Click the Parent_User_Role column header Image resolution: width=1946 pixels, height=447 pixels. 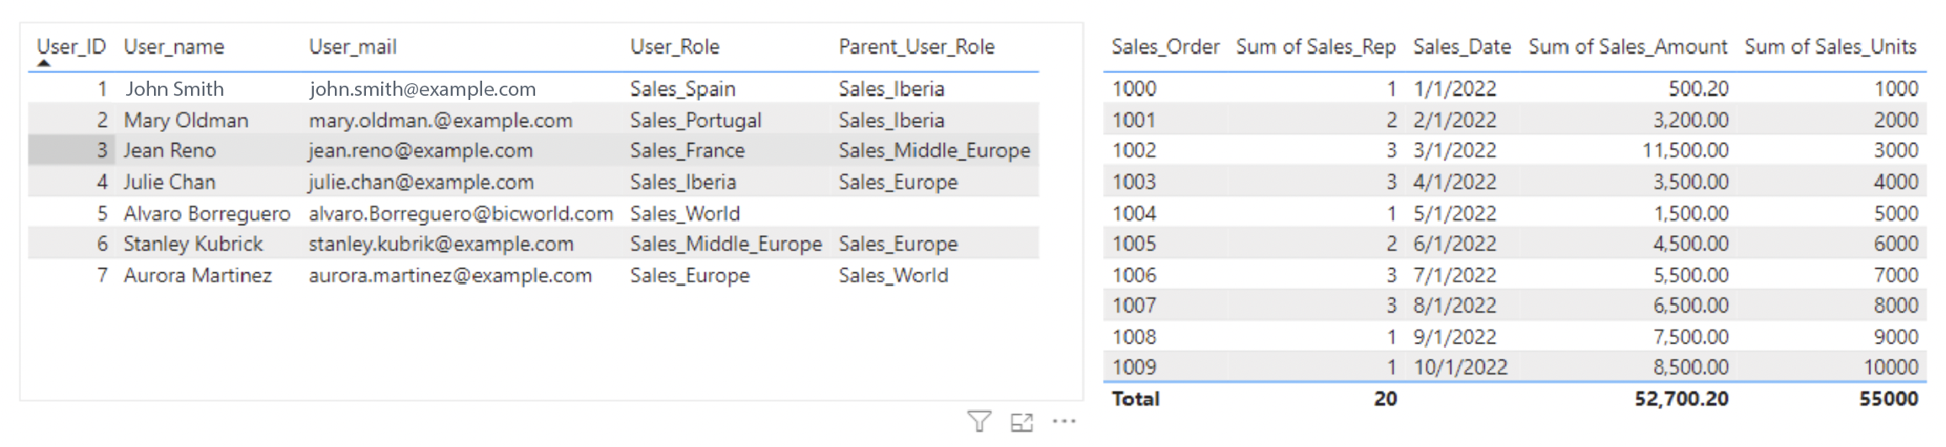916,47
